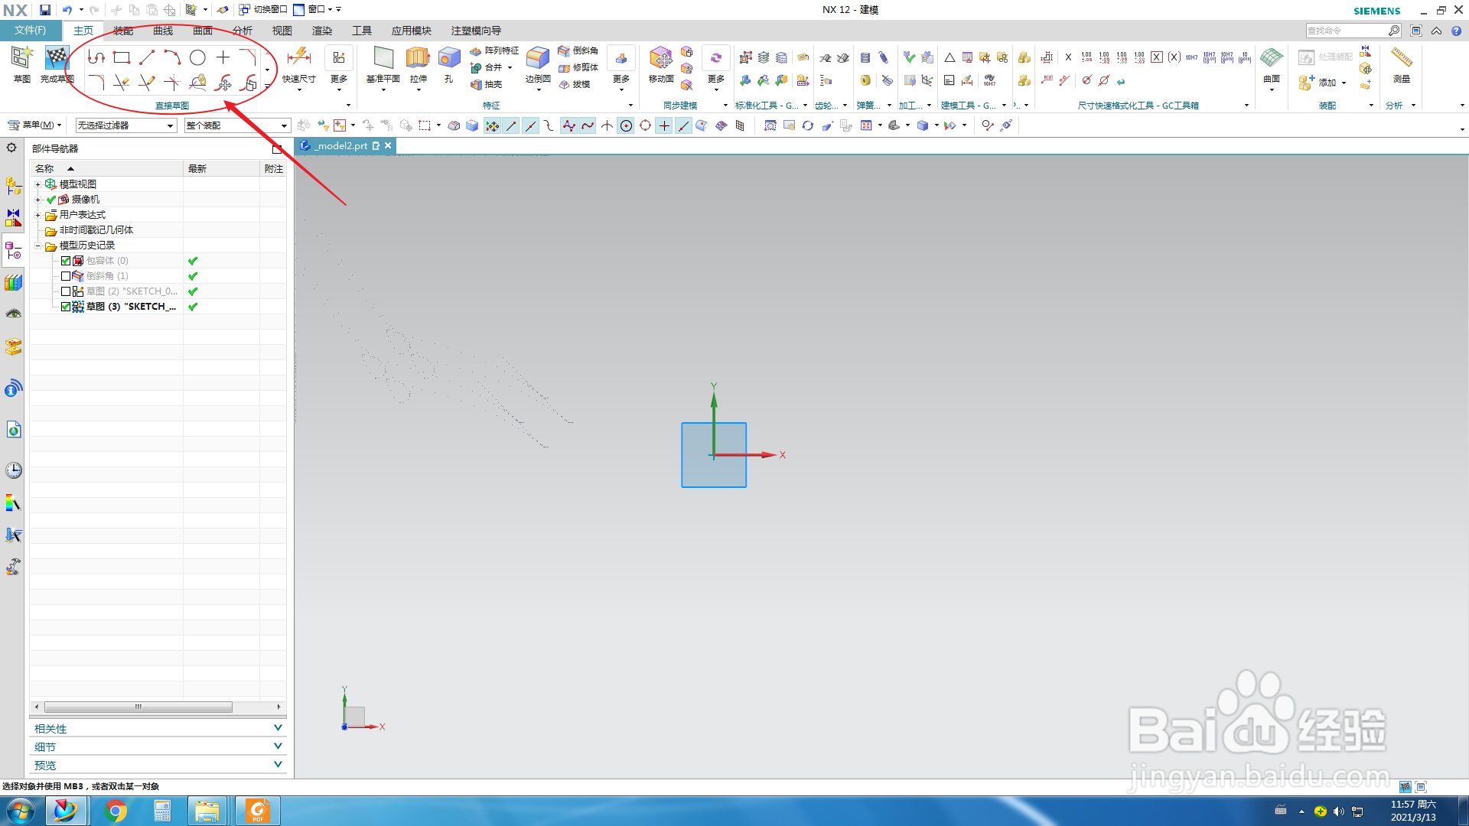Click the Hole (孔) feature icon
Screen dimensions: 1469x826
click(x=449, y=58)
